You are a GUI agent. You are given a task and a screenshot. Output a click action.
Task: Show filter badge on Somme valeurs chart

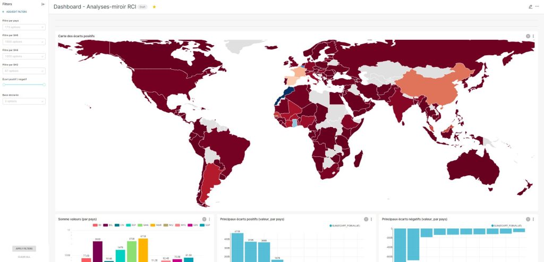tap(205, 219)
